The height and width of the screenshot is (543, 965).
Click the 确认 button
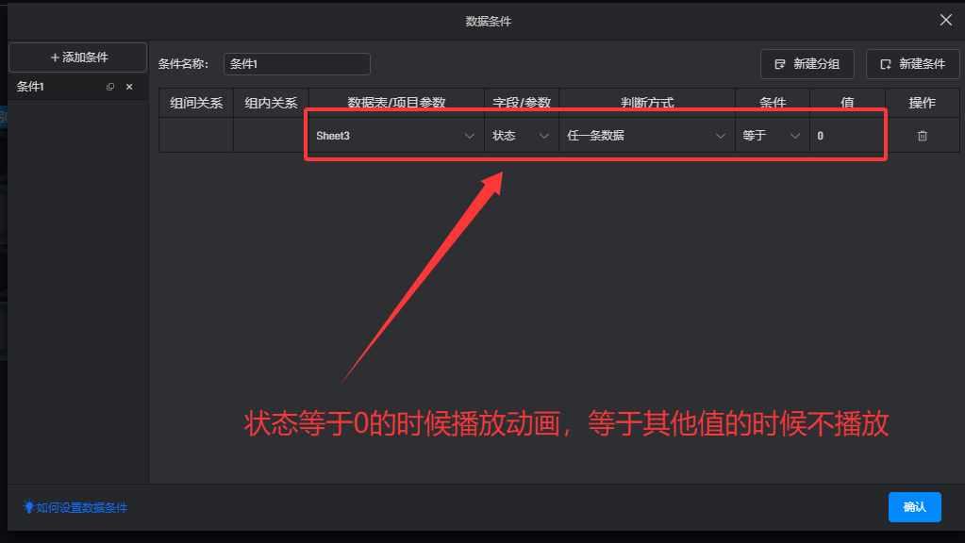pos(914,507)
